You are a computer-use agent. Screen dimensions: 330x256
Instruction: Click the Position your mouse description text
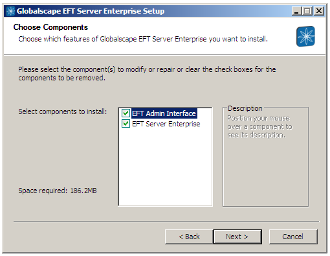coord(259,126)
